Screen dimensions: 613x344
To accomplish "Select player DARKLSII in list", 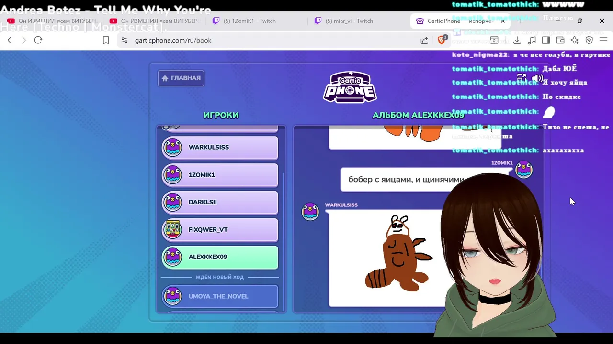I will pos(220,202).
